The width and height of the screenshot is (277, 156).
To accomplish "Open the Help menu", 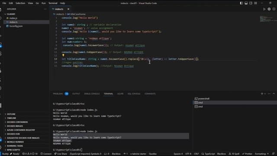I will point(62,3).
